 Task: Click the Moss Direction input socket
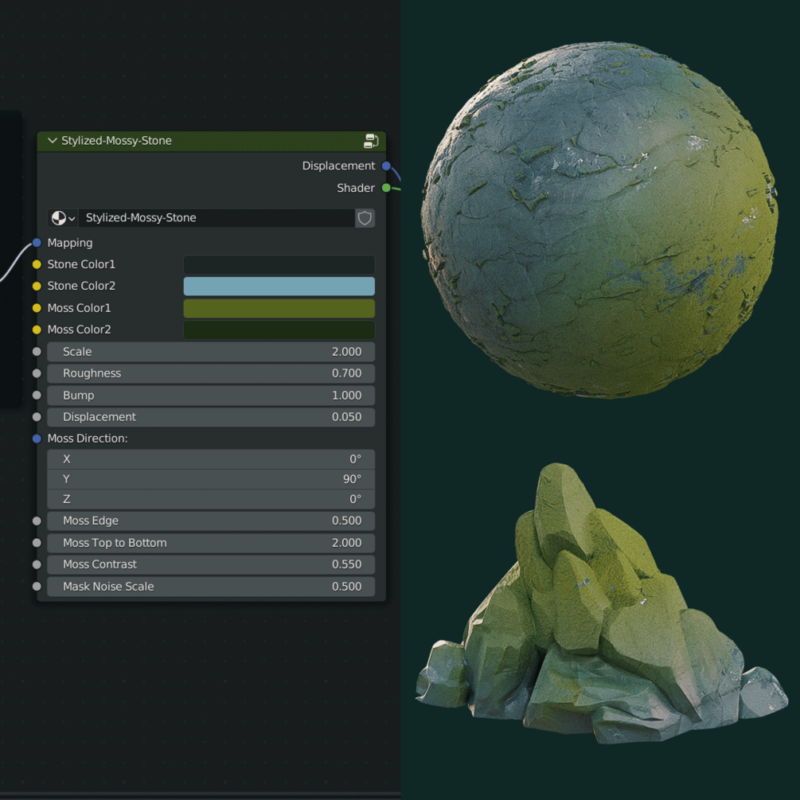point(37,438)
